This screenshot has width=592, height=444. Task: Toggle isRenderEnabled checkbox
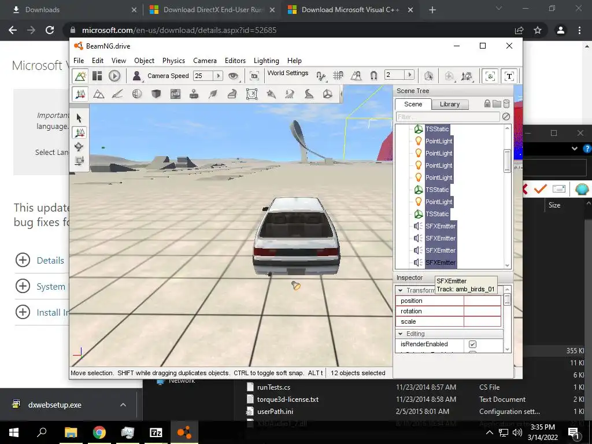(x=472, y=344)
